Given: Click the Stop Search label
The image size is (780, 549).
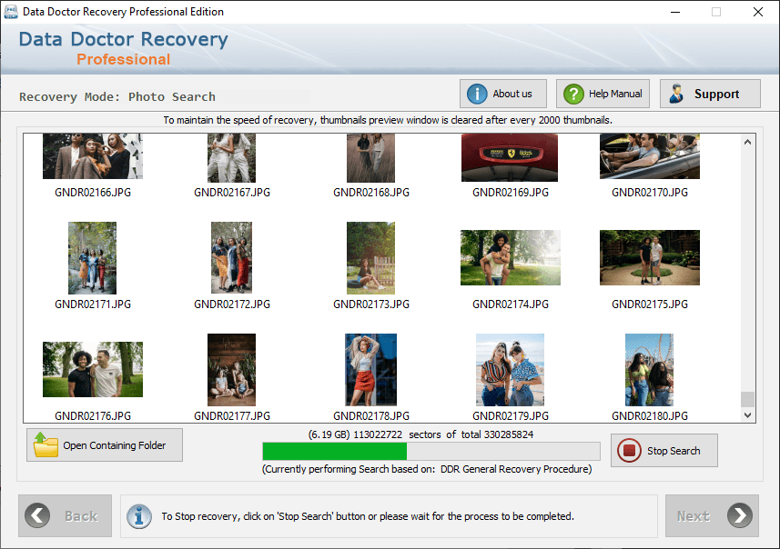Looking at the screenshot, I should 674,451.
